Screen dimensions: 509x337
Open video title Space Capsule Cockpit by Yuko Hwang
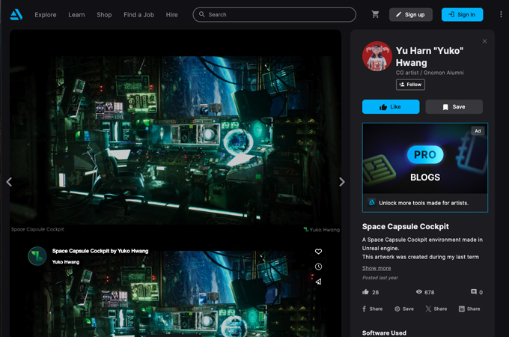click(100, 251)
